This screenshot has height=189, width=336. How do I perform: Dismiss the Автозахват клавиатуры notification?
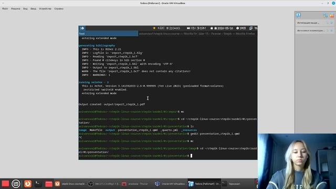tap(331, 30)
